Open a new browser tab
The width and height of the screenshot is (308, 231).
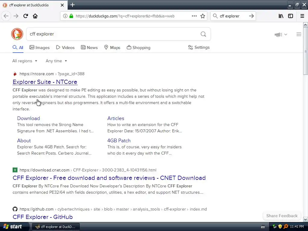[72, 5]
